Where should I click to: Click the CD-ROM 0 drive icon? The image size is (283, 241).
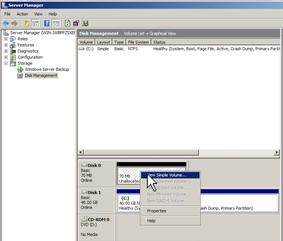pyautogui.click(x=84, y=219)
